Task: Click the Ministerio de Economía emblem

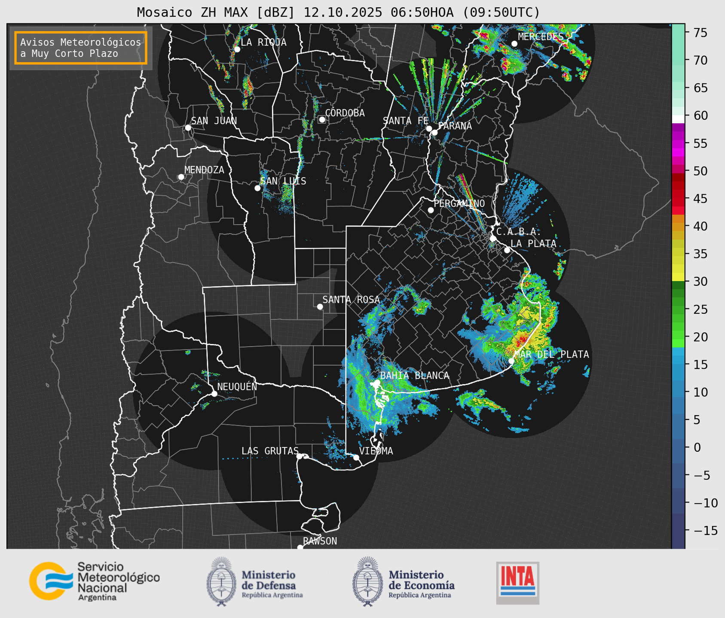Action: (367, 581)
